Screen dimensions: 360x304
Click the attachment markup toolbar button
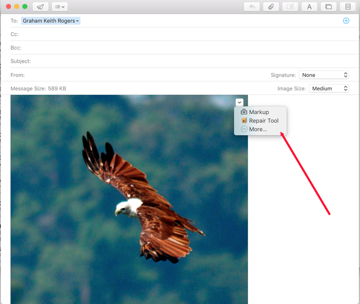click(x=290, y=7)
